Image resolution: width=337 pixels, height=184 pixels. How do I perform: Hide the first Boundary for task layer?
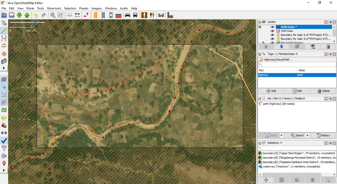click(272, 35)
